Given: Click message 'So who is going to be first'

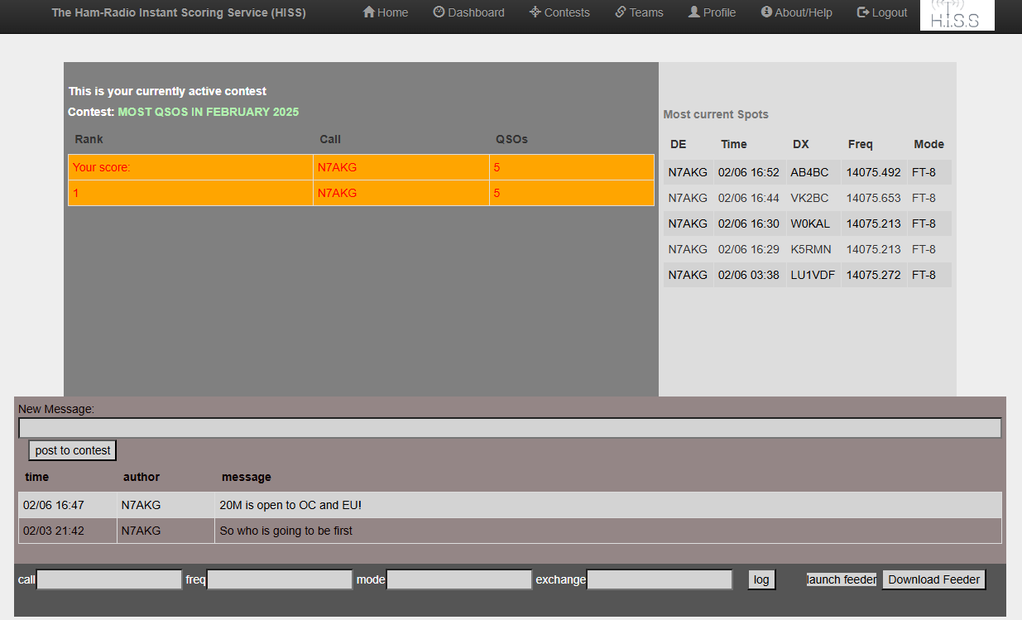Looking at the screenshot, I should click(x=286, y=531).
